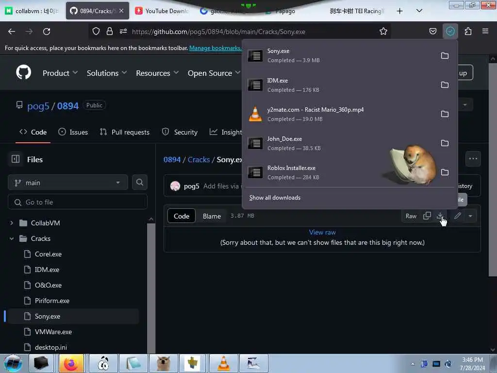Switch to the collabvm browser tab
The height and width of the screenshot is (373, 497).
pyautogui.click(x=33, y=11)
